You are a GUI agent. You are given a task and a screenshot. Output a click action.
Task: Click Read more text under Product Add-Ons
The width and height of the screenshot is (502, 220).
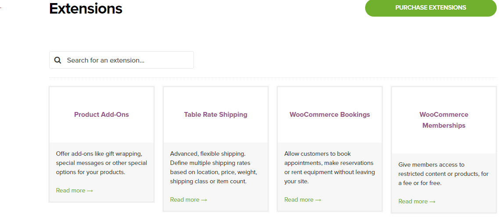[x=71, y=190]
